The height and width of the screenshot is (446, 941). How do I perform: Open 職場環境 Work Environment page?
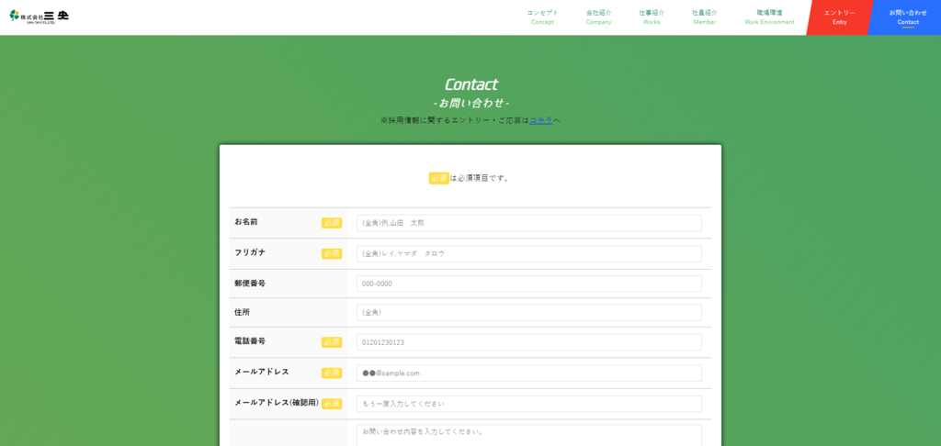tap(769, 17)
